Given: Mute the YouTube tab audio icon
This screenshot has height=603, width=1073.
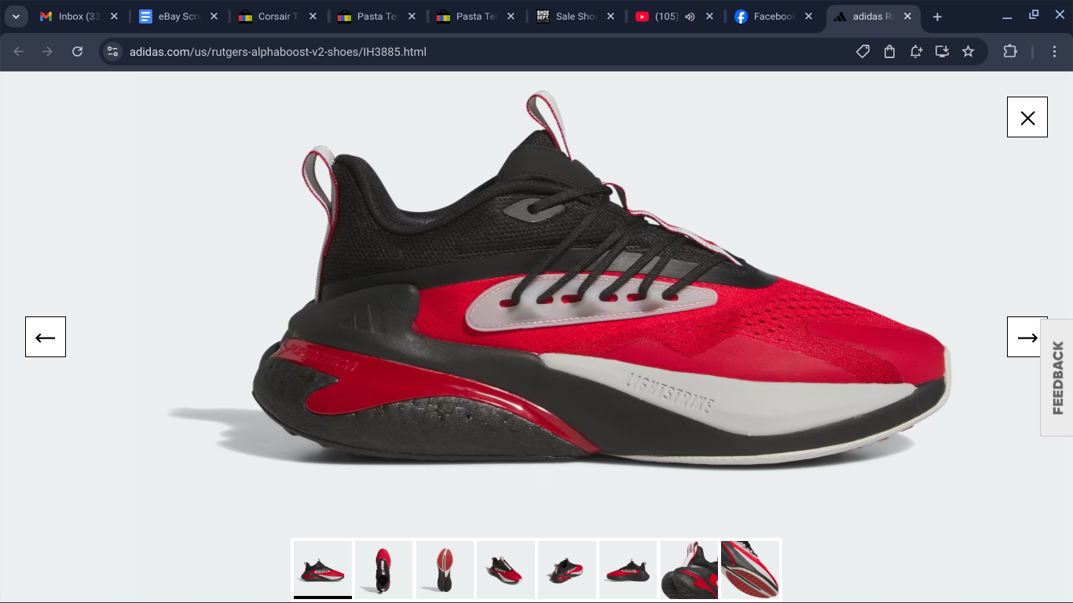Looking at the screenshot, I should (x=690, y=16).
